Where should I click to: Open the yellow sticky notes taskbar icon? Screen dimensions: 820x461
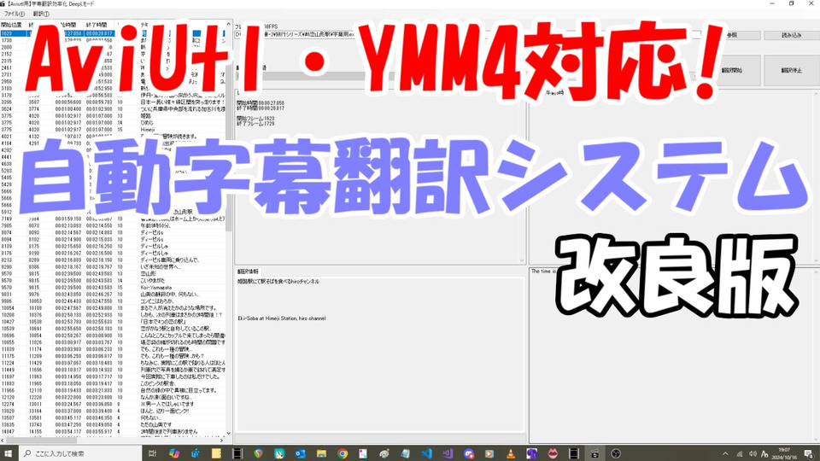(216, 453)
